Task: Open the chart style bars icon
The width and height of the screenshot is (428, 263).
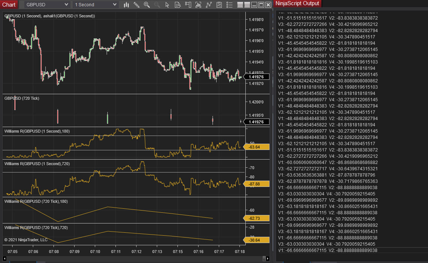Action: [x=127, y=5]
